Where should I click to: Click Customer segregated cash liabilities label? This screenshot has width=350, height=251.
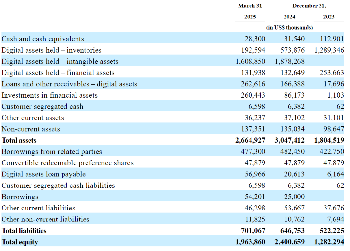(x=58, y=185)
